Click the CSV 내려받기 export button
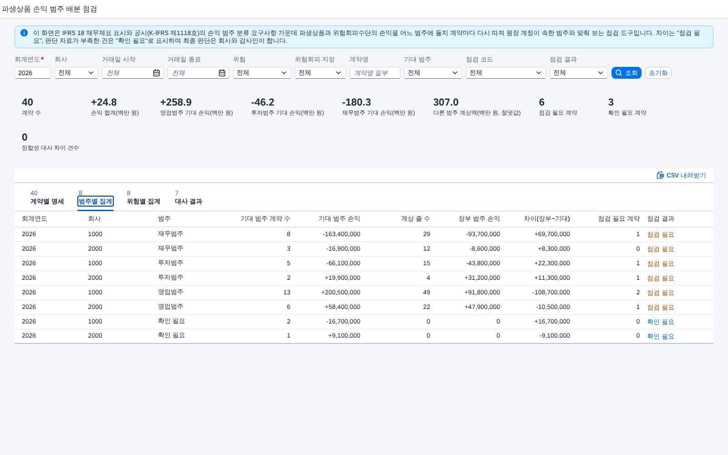728x455 pixels. [681, 175]
